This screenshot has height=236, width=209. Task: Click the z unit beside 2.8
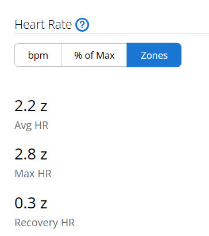(44, 156)
